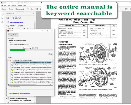Select result 'Drum Brakes Usage beyond this limited'
This screenshot has height=105, width=131.
[x=32, y=70]
